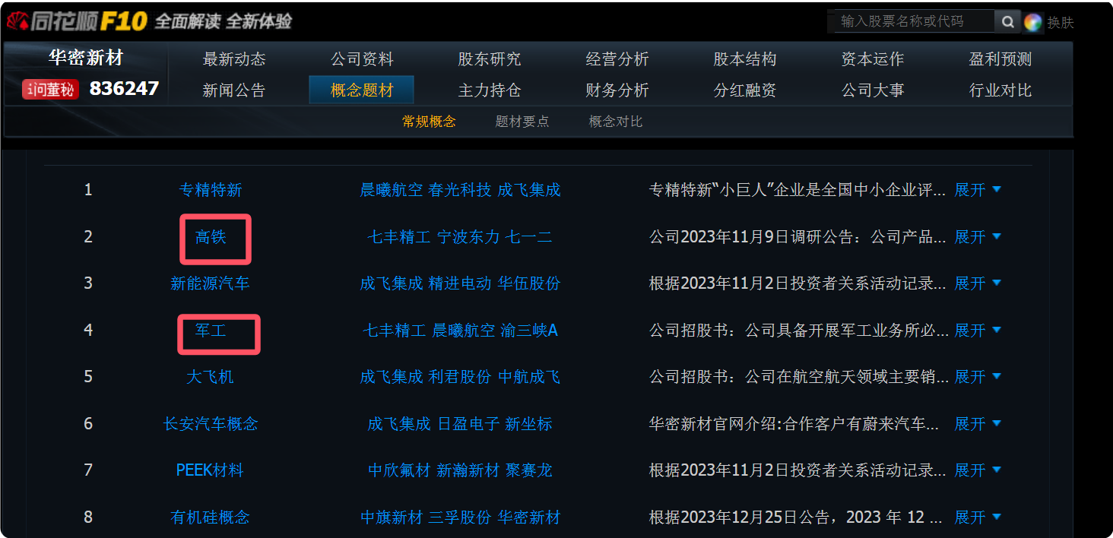This screenshot has width=1113, height=538.
Task: Open the 分红融资 tab
Action: (745, 90)
